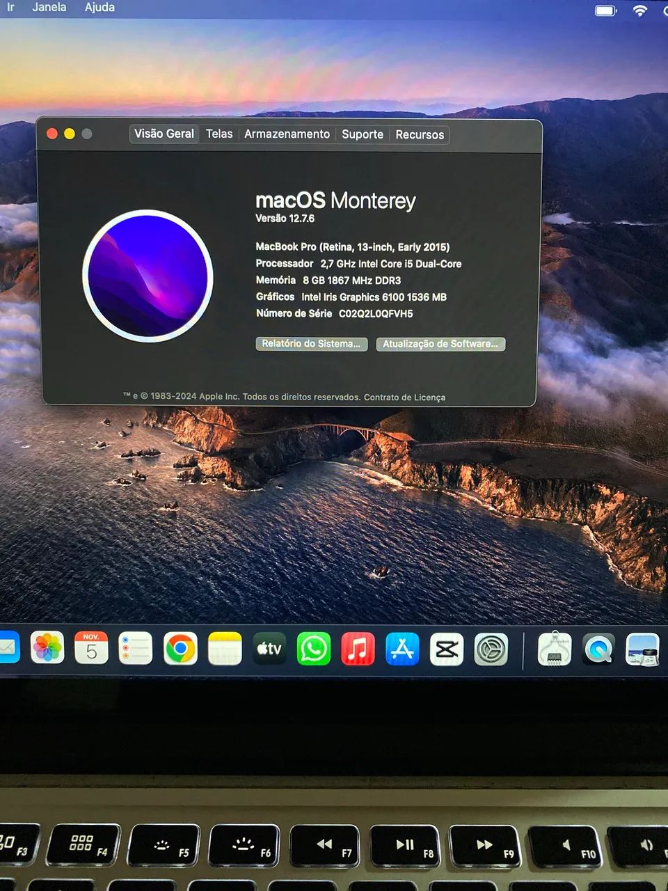Image resolution: width=668 pixels, height=891 pixels.
Task: Click the Atualização de Software button
Action: click(440, 344)
